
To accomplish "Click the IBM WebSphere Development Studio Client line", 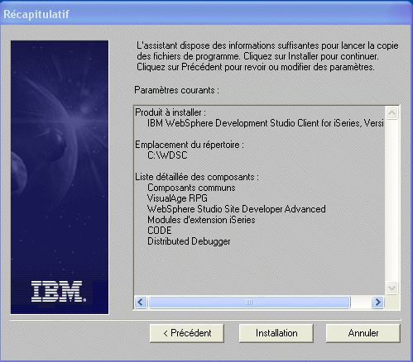I will tap(266, 123).
